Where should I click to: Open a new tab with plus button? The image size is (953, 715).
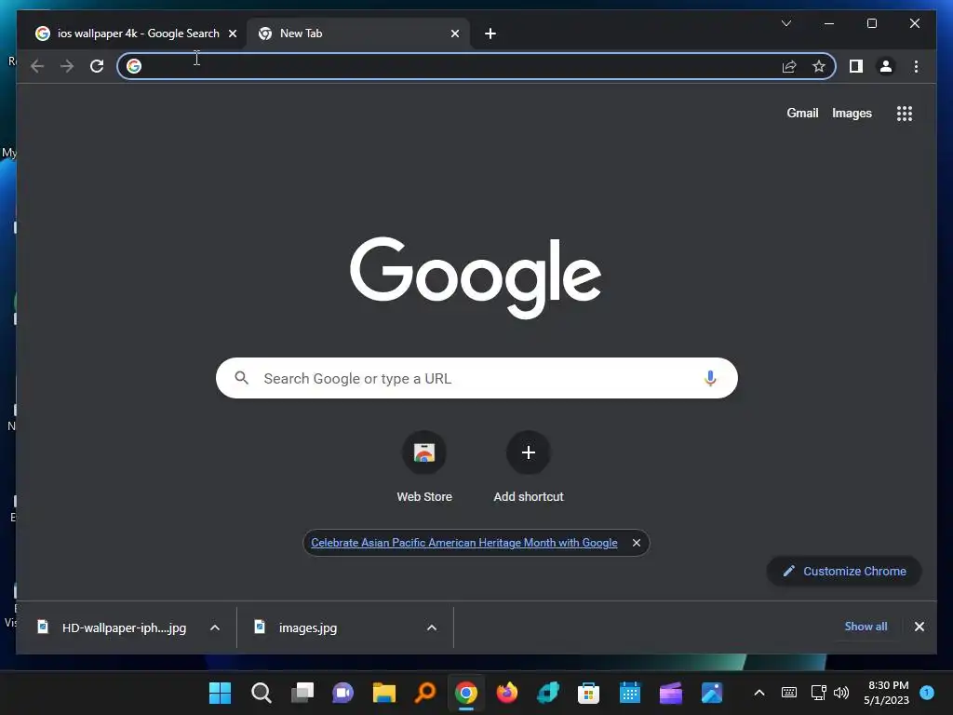(x=490, y=34)
